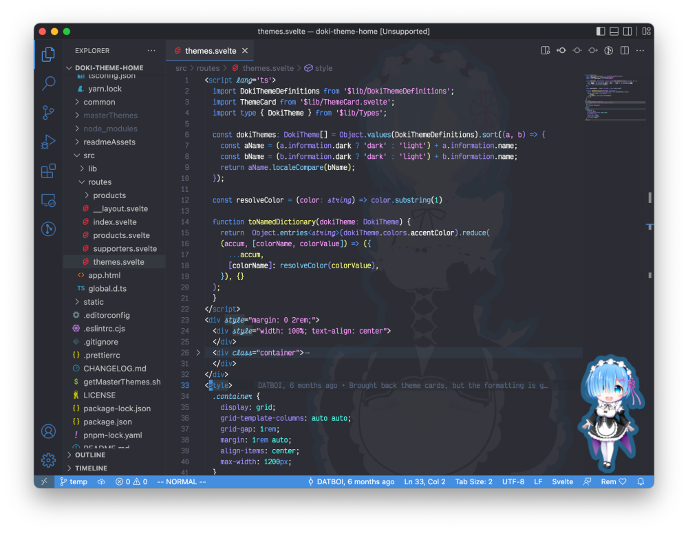
Task: Open the Remote Explorer icon
Action: click(x=48, y=200)
